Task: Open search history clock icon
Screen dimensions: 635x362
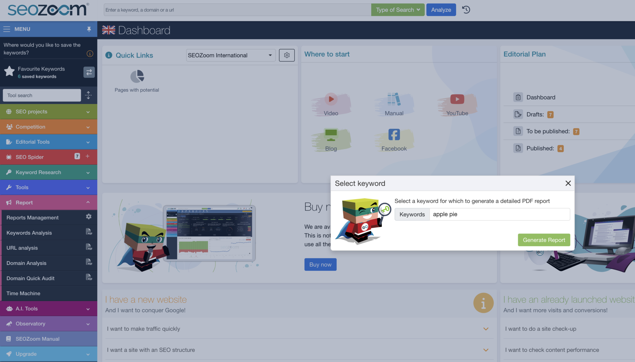Action: tap(466, 10)
